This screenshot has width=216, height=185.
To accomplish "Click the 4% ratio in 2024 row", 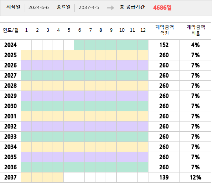I will coord(195,45).
